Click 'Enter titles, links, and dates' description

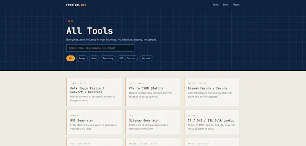coord(93,127)
